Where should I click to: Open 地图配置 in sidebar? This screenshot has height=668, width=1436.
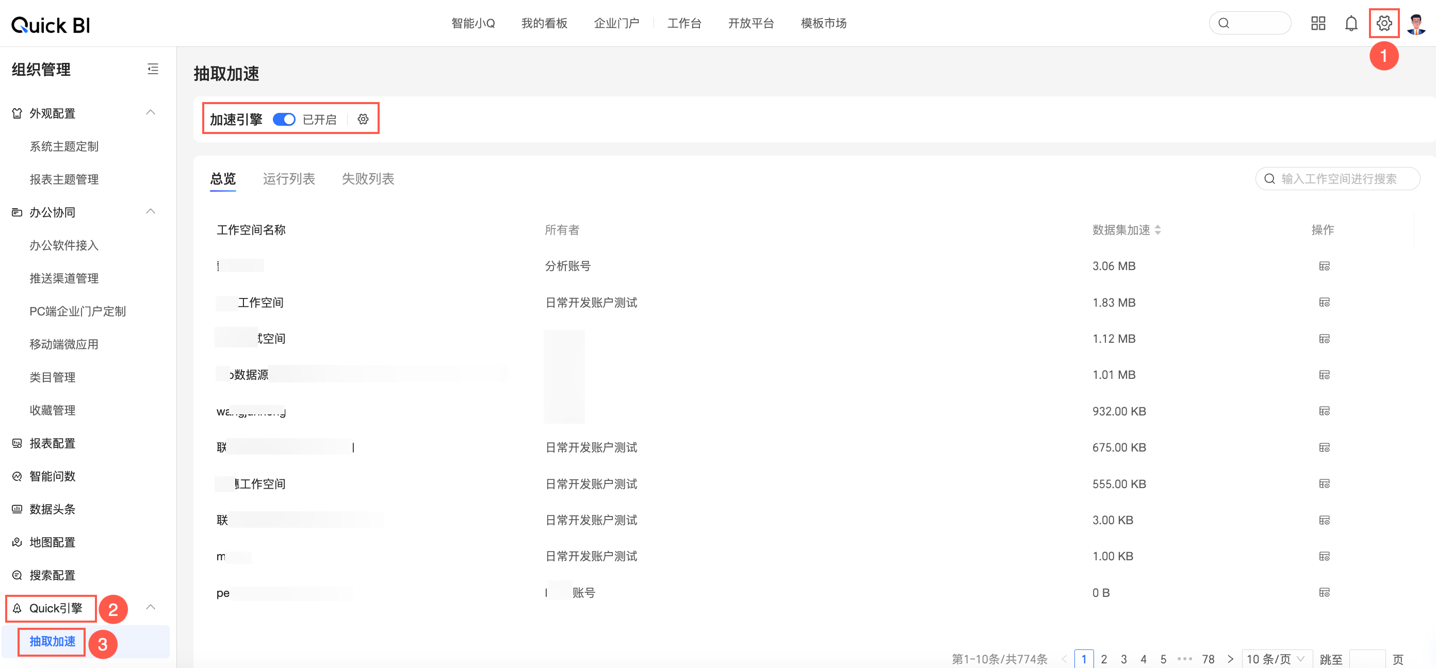tap(53, 542)
